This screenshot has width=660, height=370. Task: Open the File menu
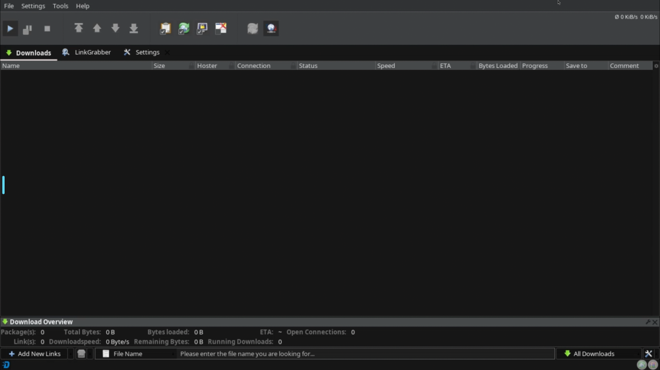click(9, 6)
